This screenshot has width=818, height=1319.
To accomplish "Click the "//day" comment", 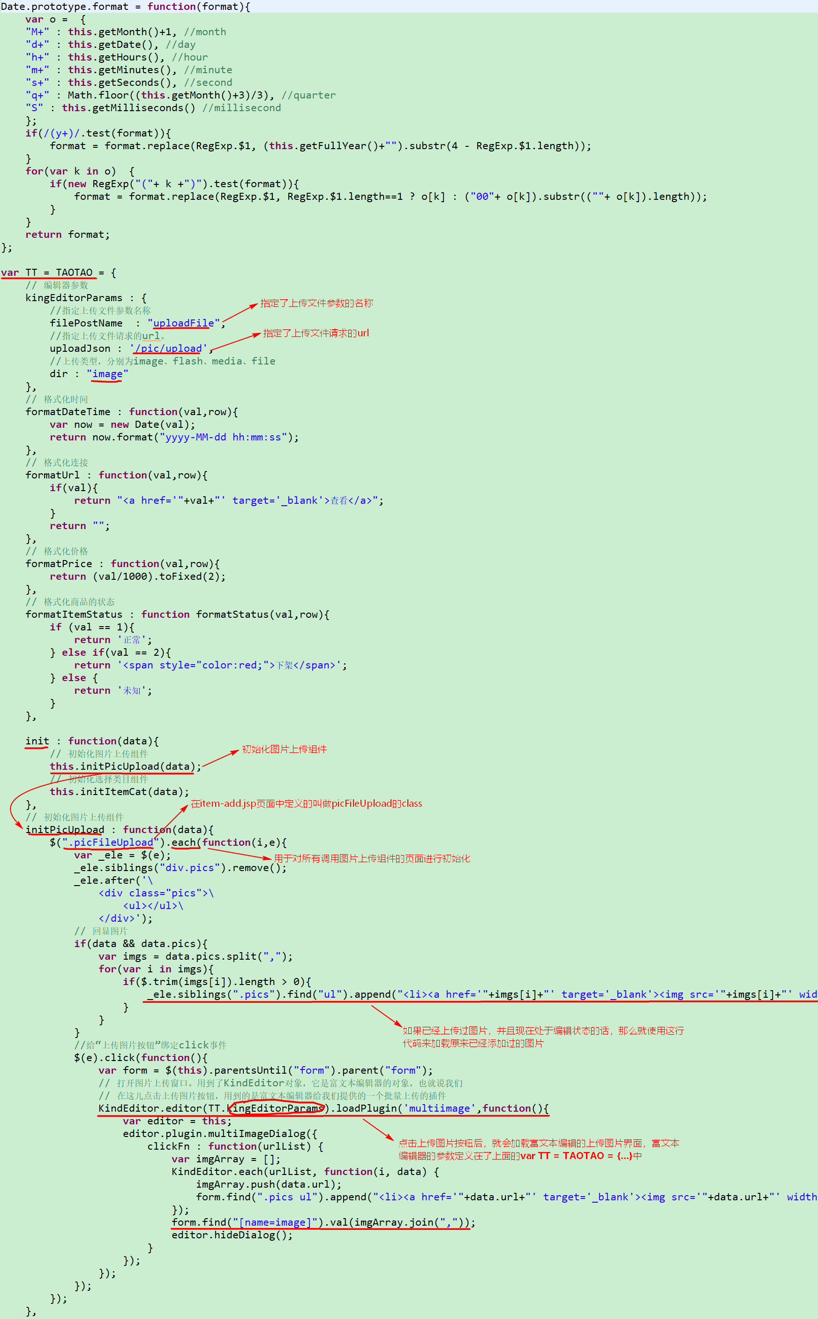I will coord(180,45).
